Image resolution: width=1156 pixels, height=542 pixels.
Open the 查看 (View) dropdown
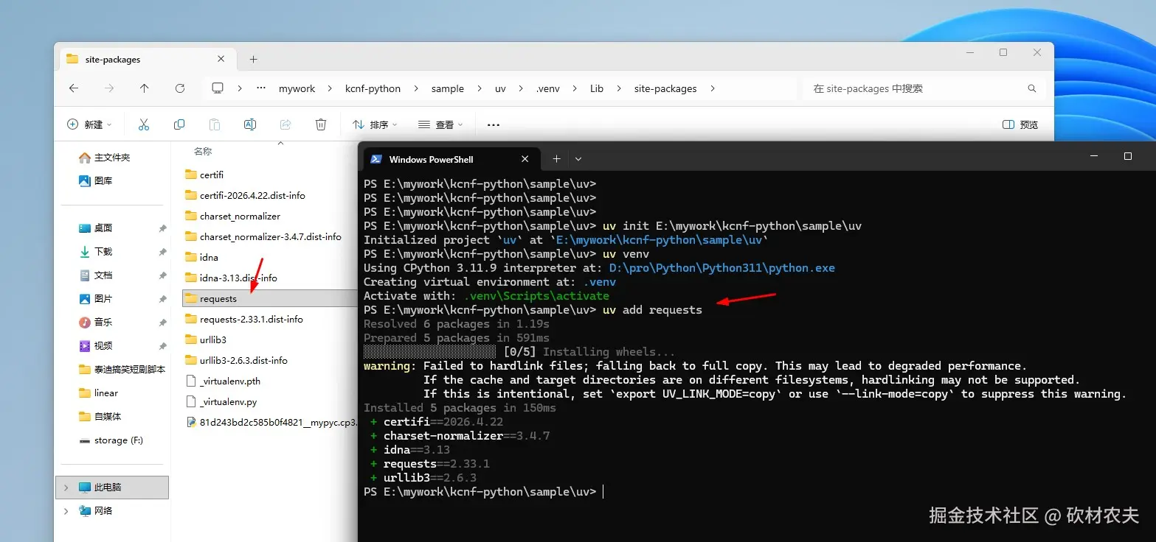tap(440, 124)
